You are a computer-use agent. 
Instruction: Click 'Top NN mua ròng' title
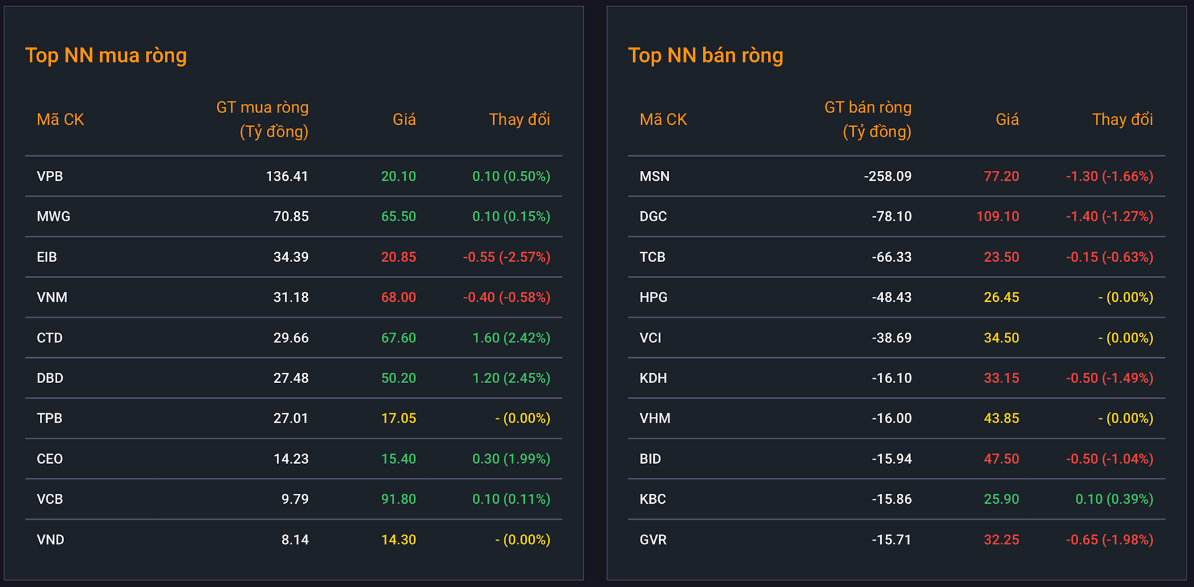[106, 55]
